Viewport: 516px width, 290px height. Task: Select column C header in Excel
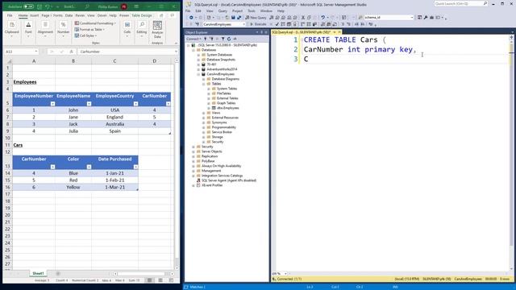pyautogui.click(x=114, y=61)
